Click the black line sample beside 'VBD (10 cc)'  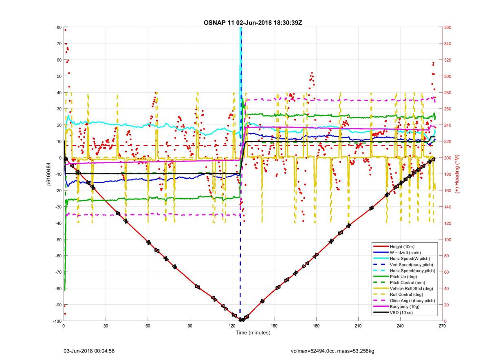[381, 312]
